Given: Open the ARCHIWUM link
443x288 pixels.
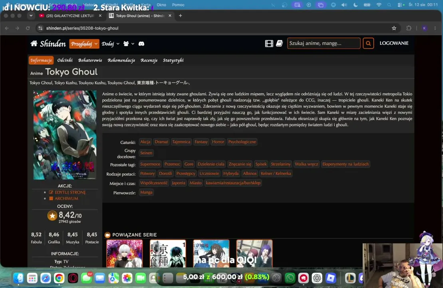Looking at the screenshot, I should pos(66,198).
